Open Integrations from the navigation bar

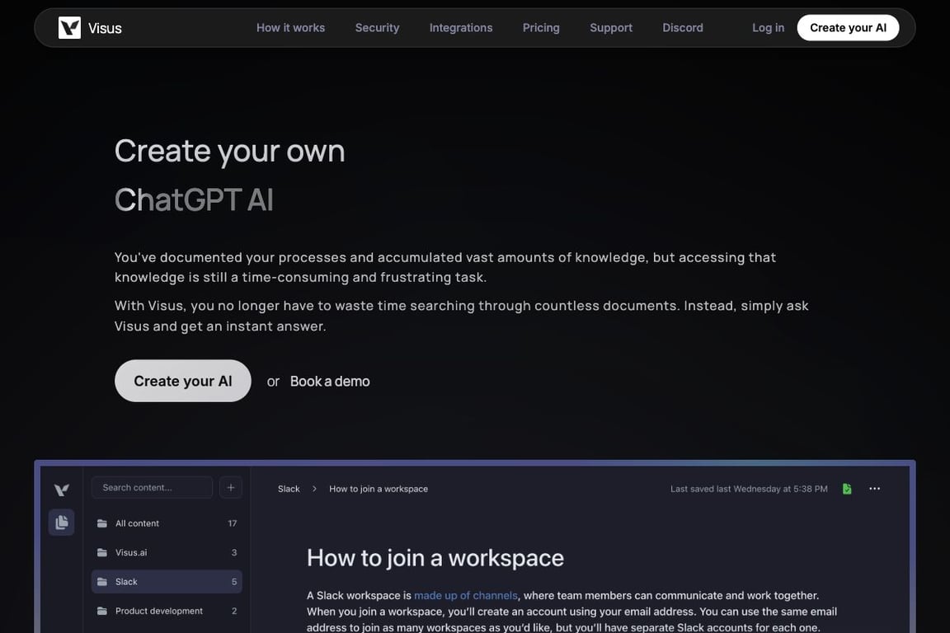[460, 28]
